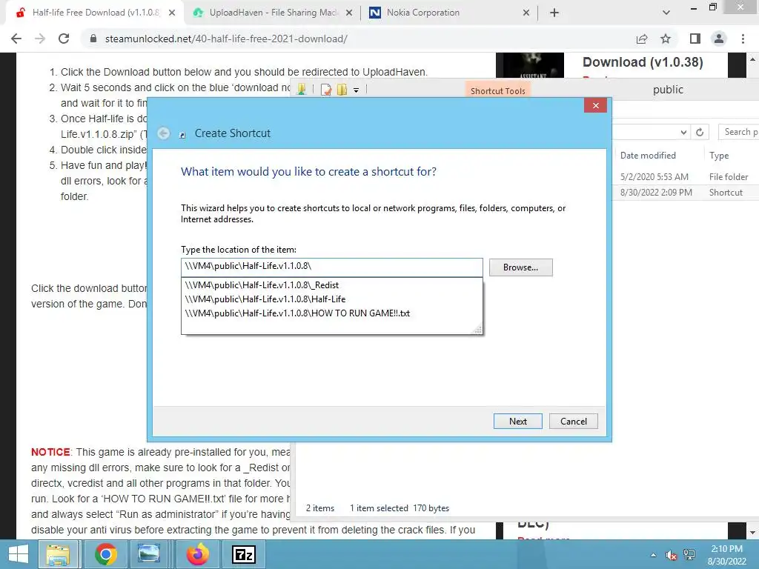Click Next in Create Shortcut wizard
This screenshot has width=759, height=569.
[518, 422]
